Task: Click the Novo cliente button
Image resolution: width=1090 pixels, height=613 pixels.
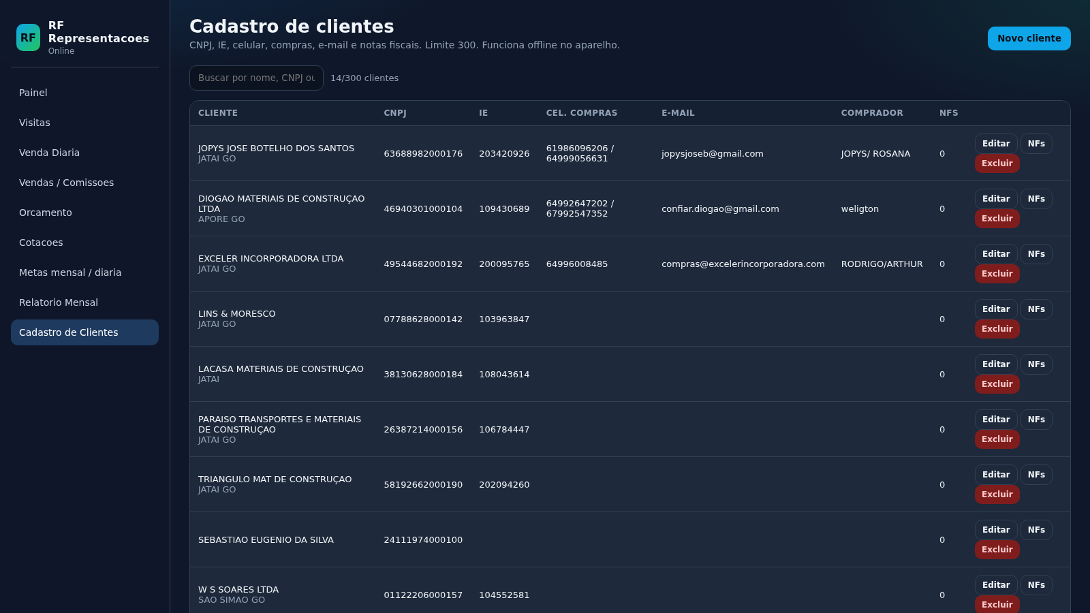Action: pos(1029,38)
